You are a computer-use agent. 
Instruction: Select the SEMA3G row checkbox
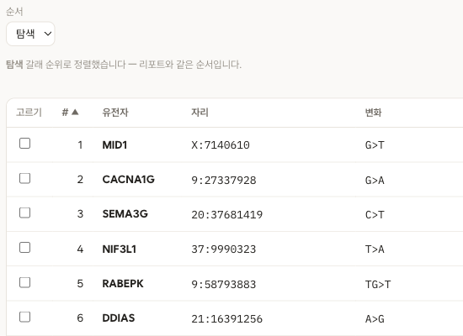(x=24, y=213)
